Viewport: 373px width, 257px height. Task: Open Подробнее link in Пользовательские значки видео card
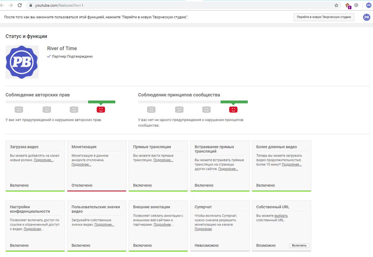tap(104, 224)
